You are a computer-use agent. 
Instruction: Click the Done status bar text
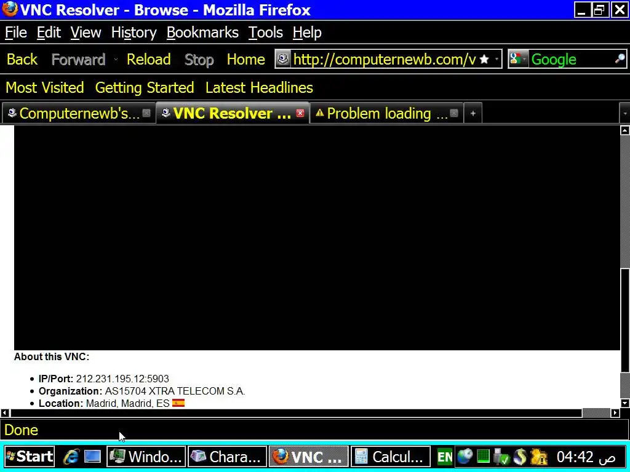(21, 430)
